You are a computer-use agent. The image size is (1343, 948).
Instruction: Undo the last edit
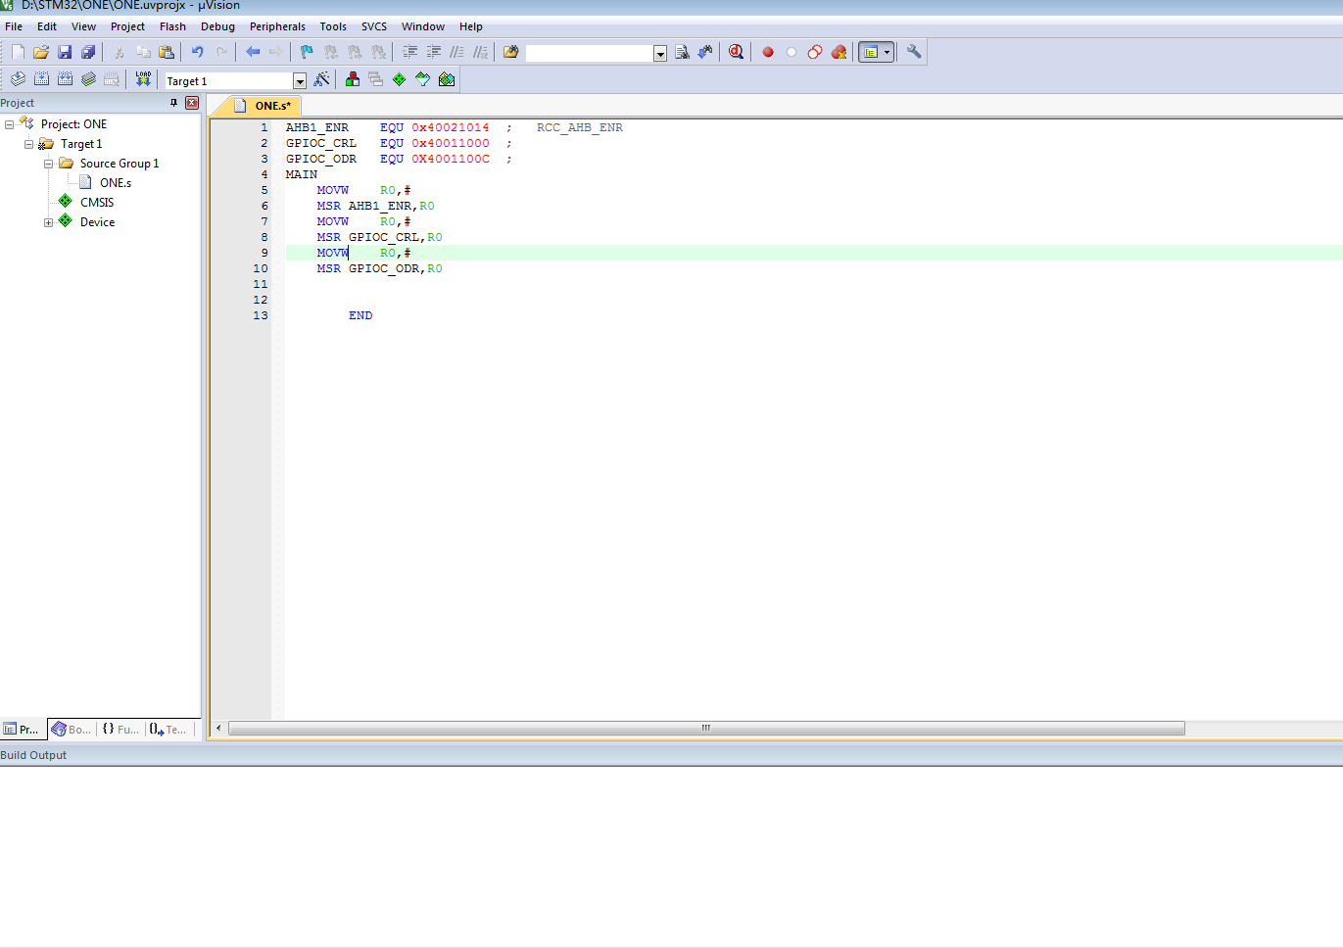pyautogui.click(x=197, y=52)
